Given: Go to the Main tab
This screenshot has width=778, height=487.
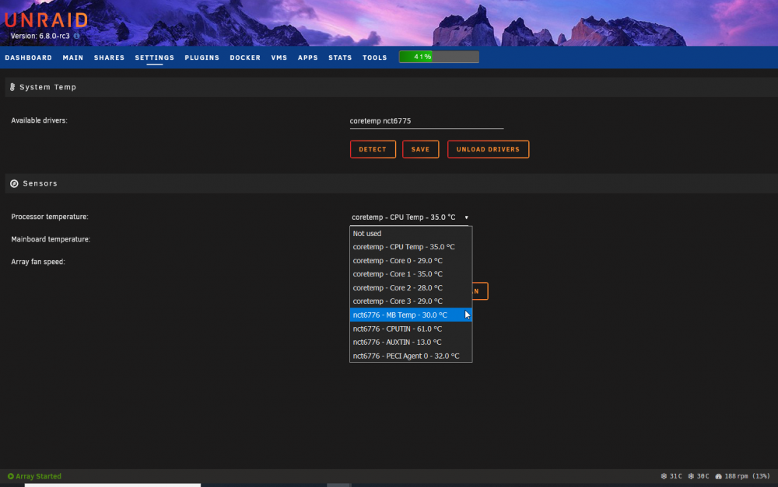Looking at the screenshot, I should click(73, 57).
